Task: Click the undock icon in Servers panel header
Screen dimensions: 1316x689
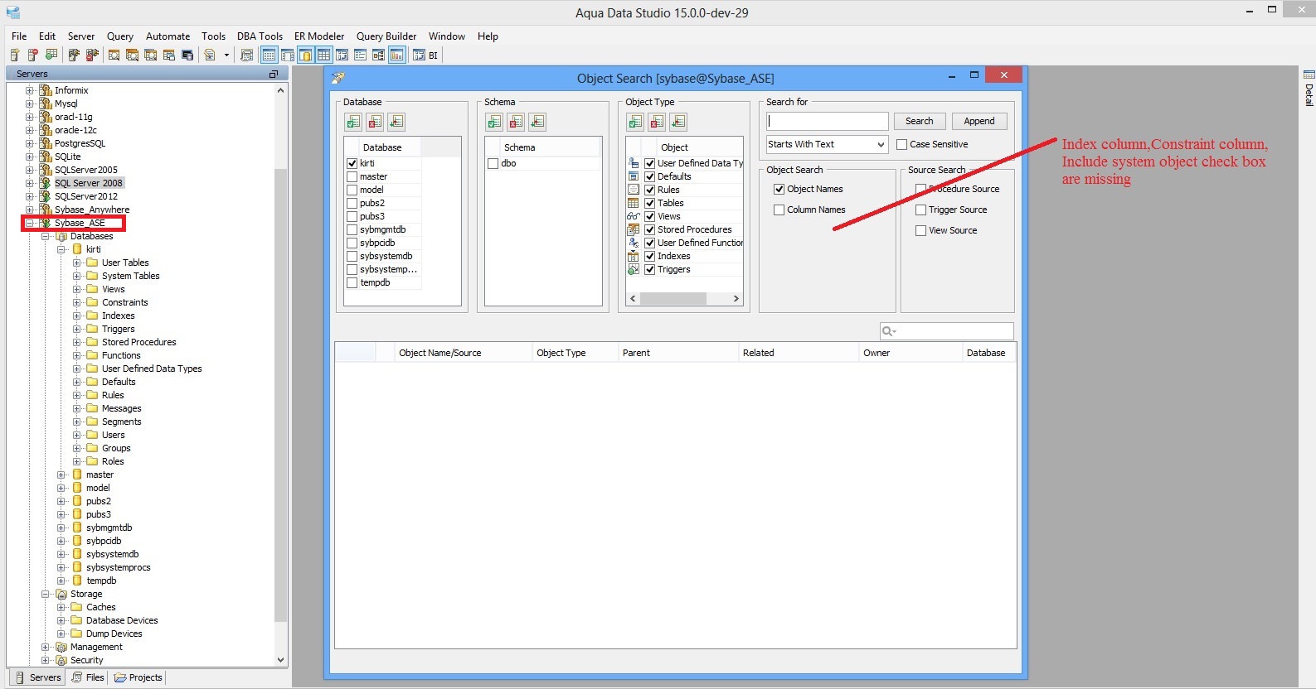Action: [274, 75]
